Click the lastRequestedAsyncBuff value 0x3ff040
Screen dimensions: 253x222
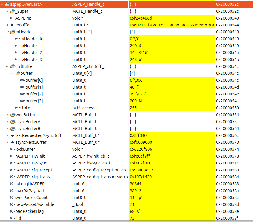(x=138, y=135)
